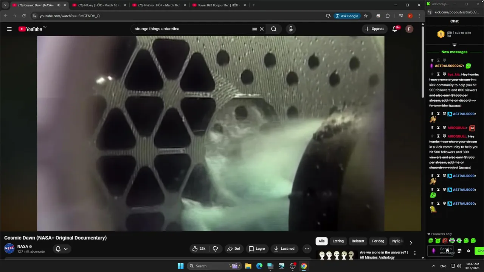Image resolution: width=484 pixels, height=272 pixels.
Task: Open Windows Start menu
Action: (180, 266)
